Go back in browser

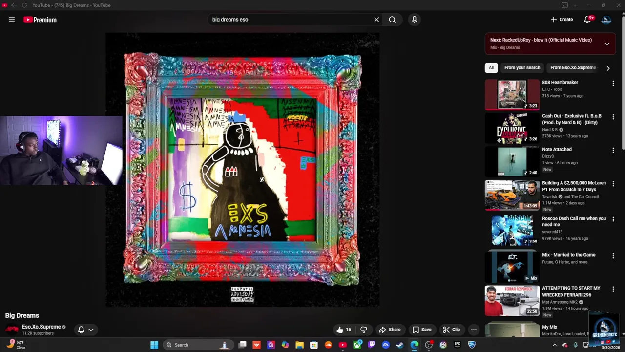[14, 5]
